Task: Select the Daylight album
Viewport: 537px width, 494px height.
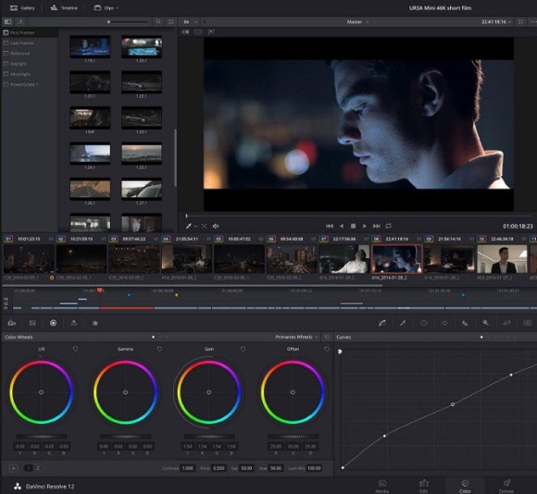Action: click(29, 64)
